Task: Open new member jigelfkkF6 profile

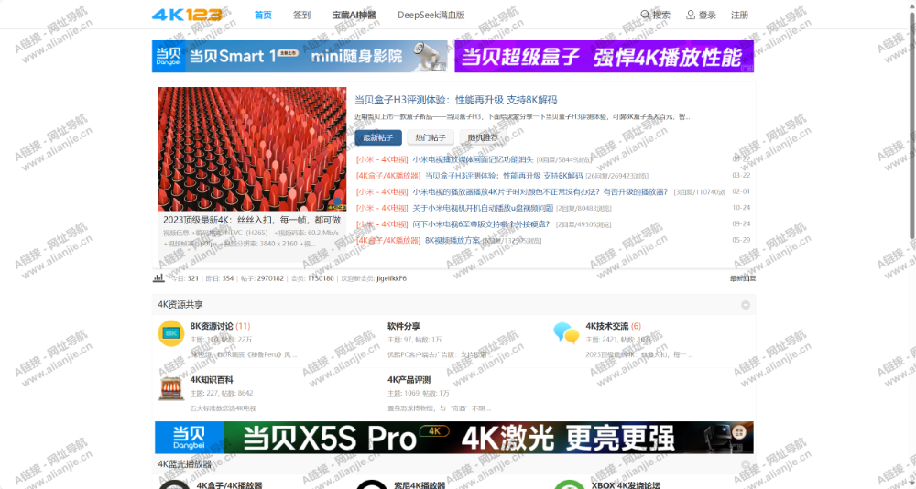Action: coord(391,278)
